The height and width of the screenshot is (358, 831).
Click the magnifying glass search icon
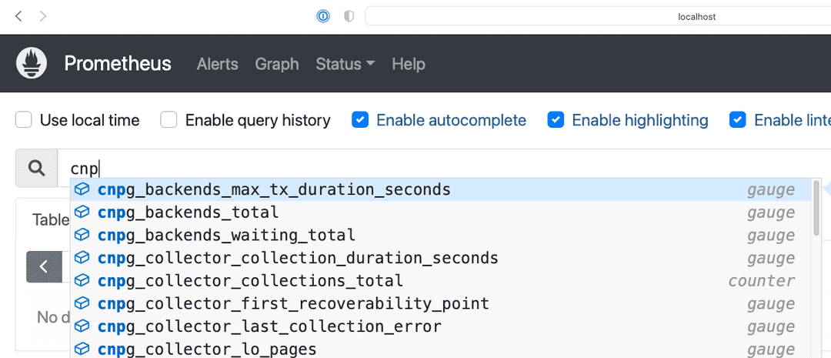click(36, 168)
